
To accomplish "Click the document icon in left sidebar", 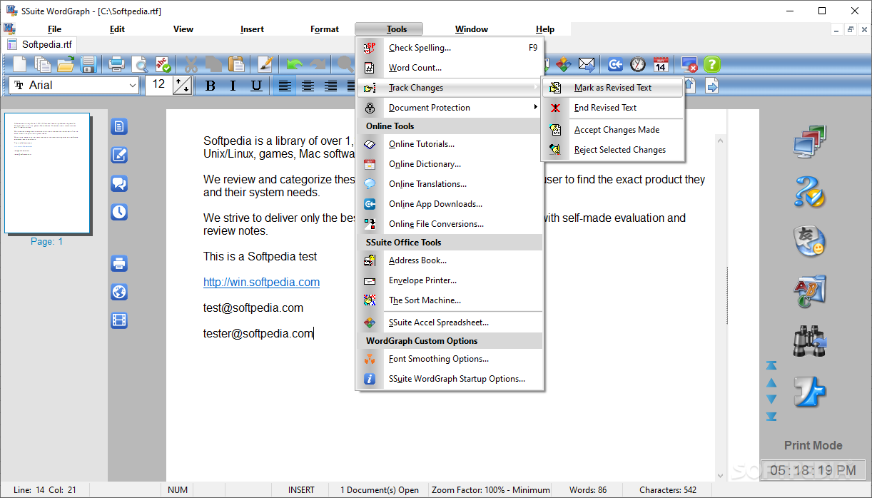I will (x=119, y=127).
